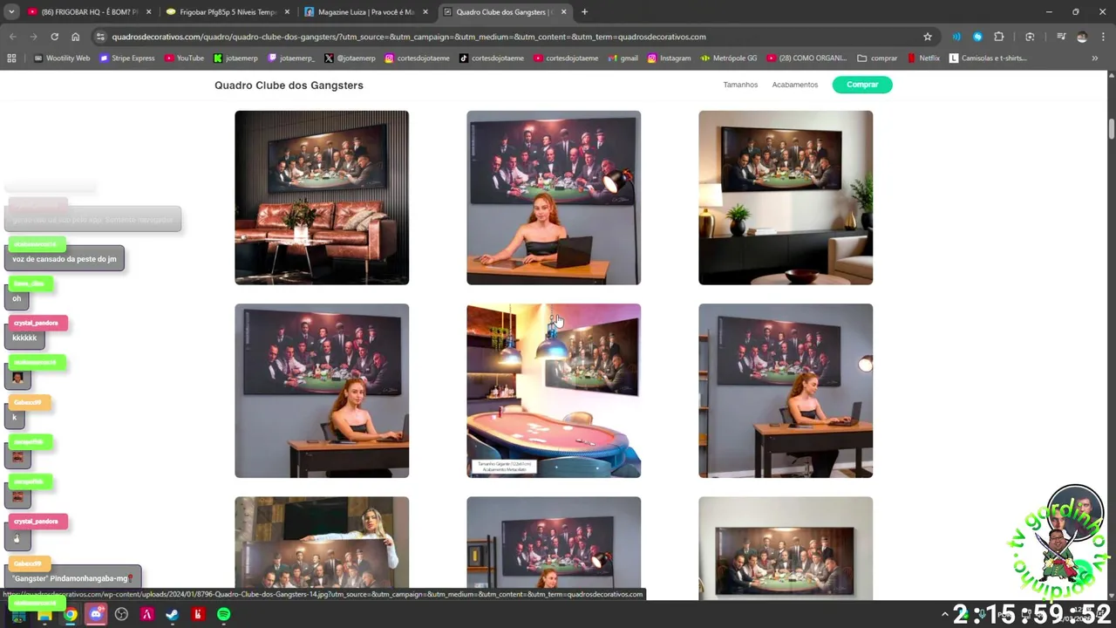Bookmark this page with the star icon

click(928, 37)
